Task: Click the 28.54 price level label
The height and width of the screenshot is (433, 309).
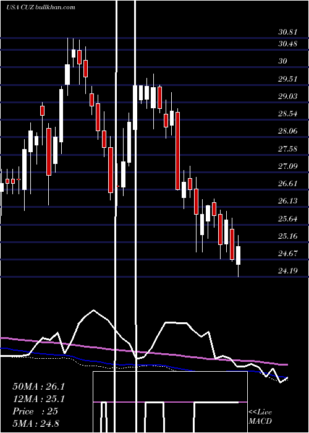Action: click(x=288, y=113)
